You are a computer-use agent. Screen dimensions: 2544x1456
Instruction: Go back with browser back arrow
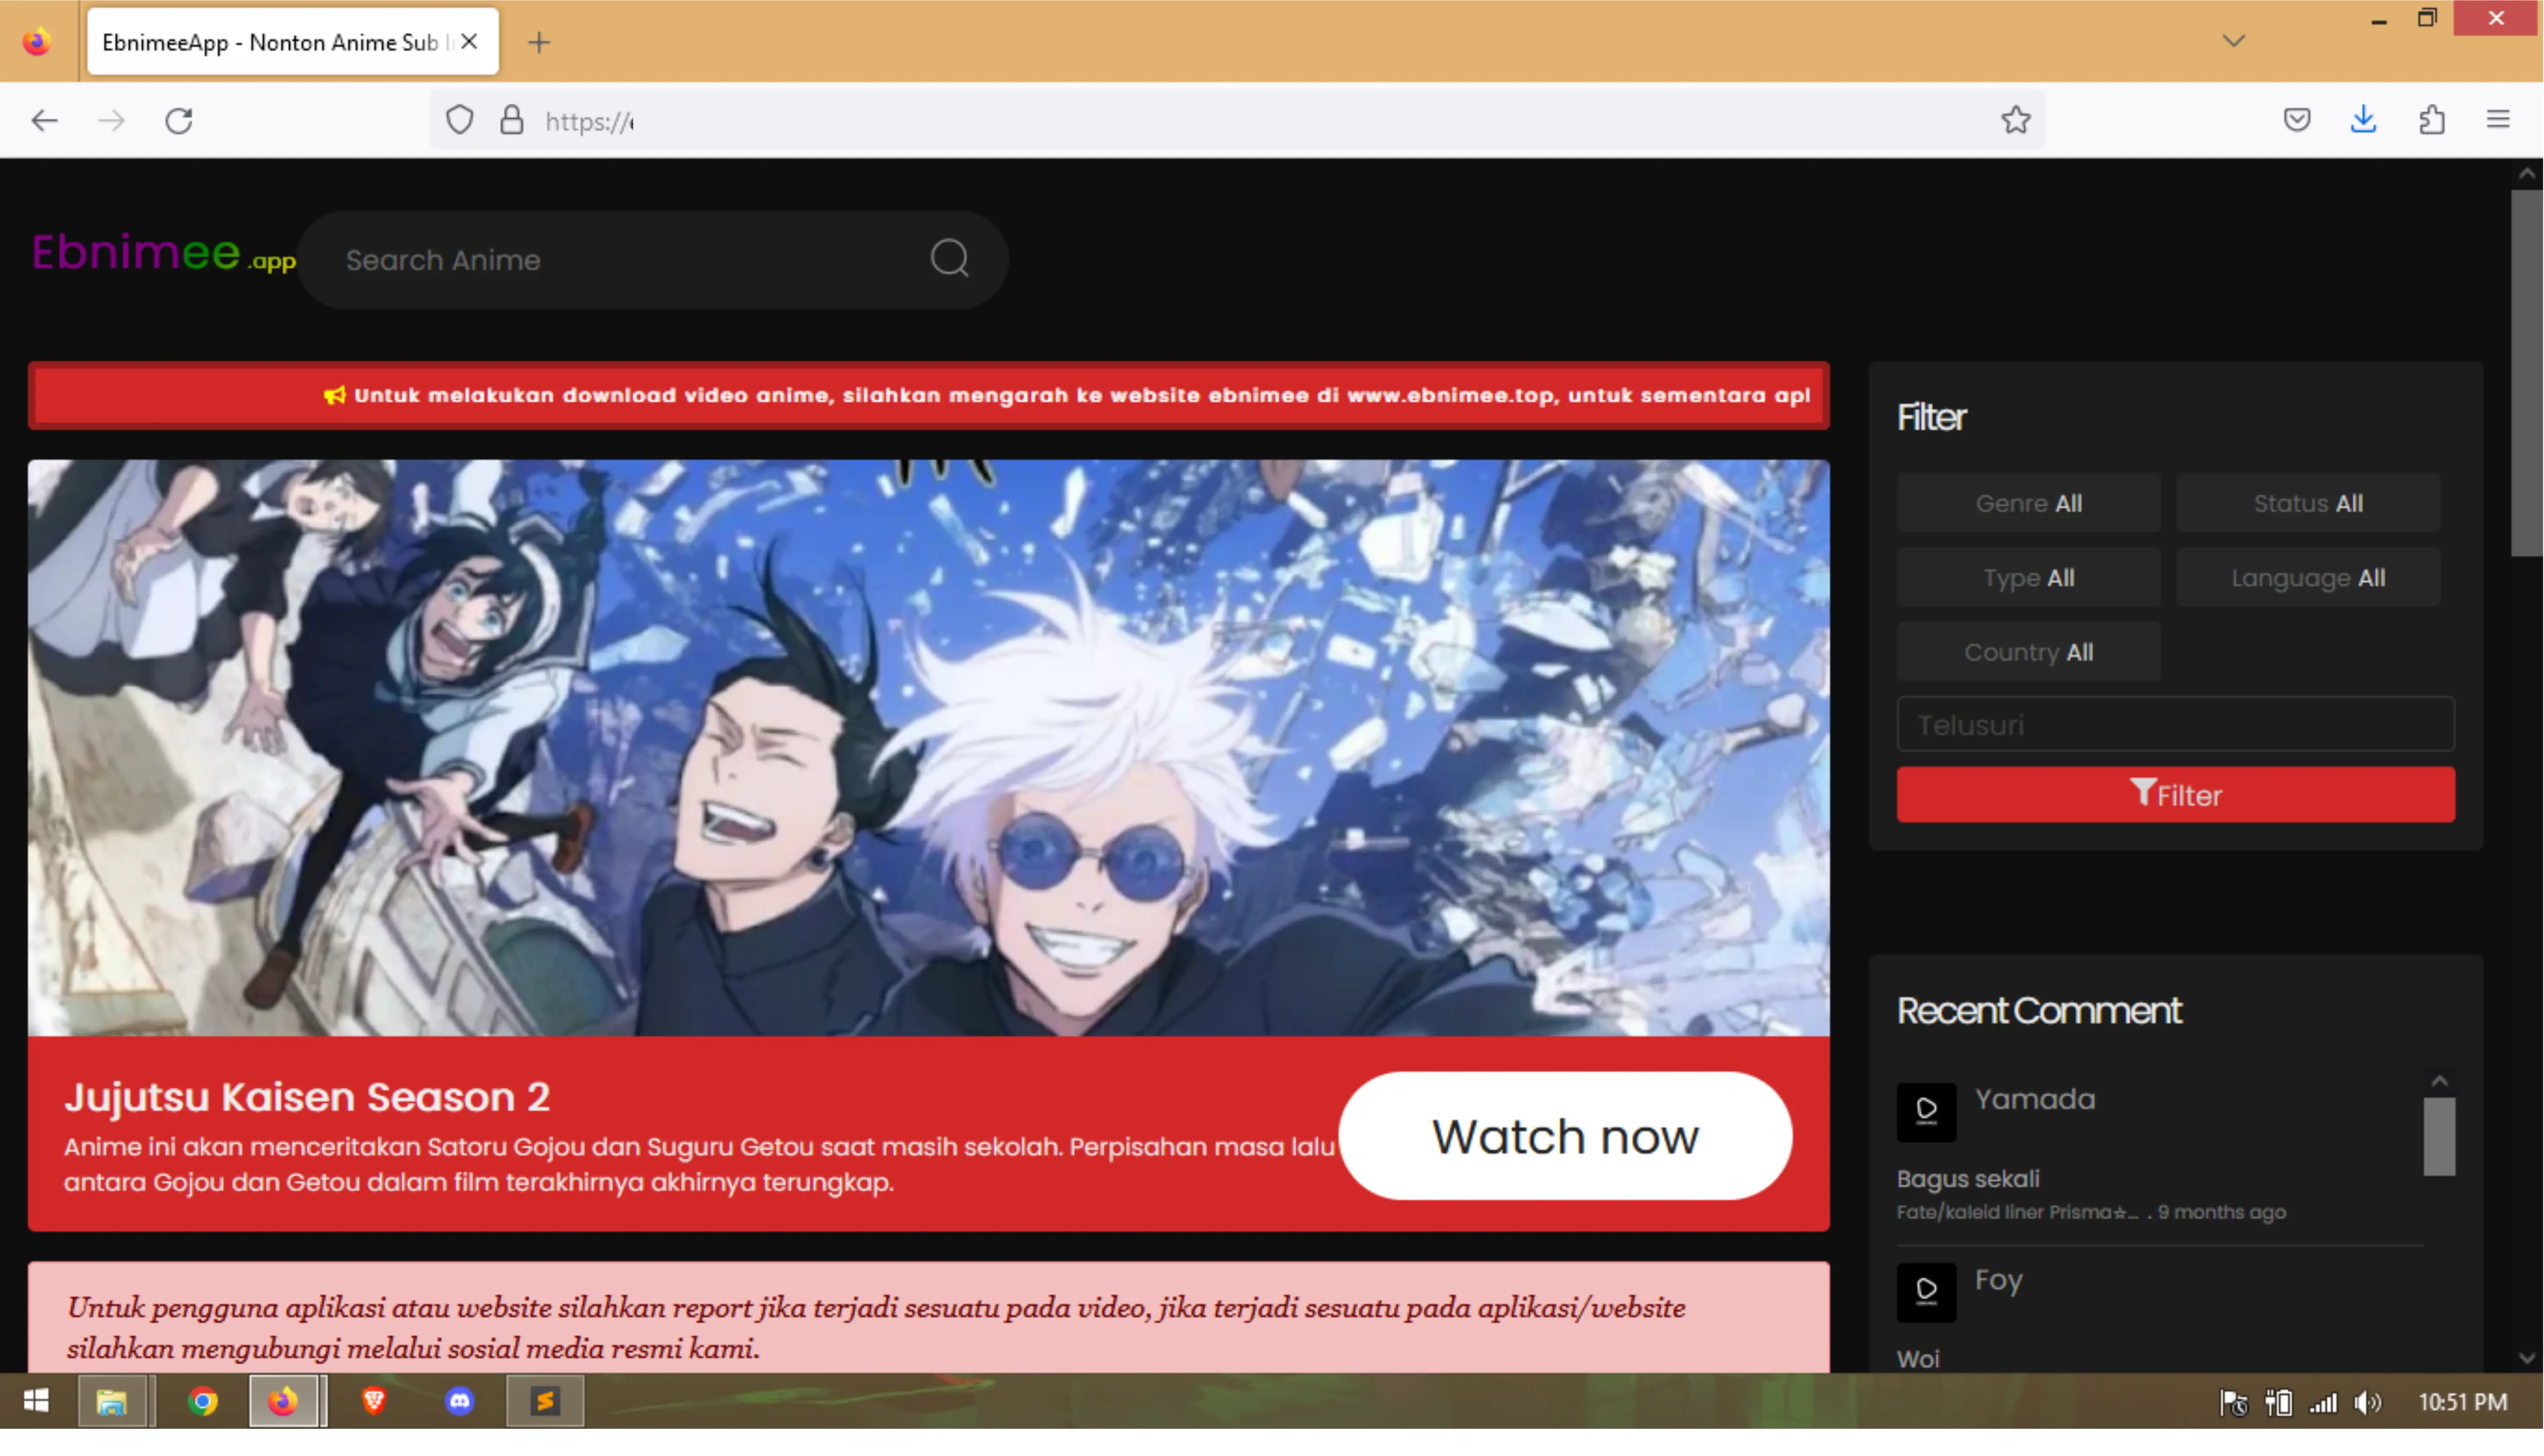(x=45, y=121)
